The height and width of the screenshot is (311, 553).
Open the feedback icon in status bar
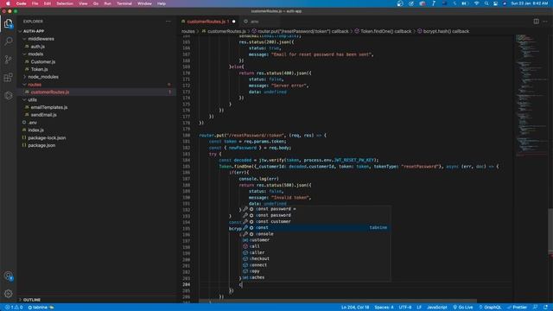pyautogui.click(x=536, y=308)
